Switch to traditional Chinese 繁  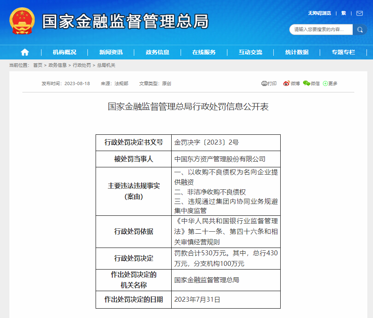click(x=343, y=13)
